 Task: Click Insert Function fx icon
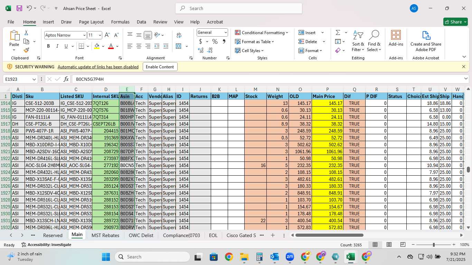tap(66, 79)
